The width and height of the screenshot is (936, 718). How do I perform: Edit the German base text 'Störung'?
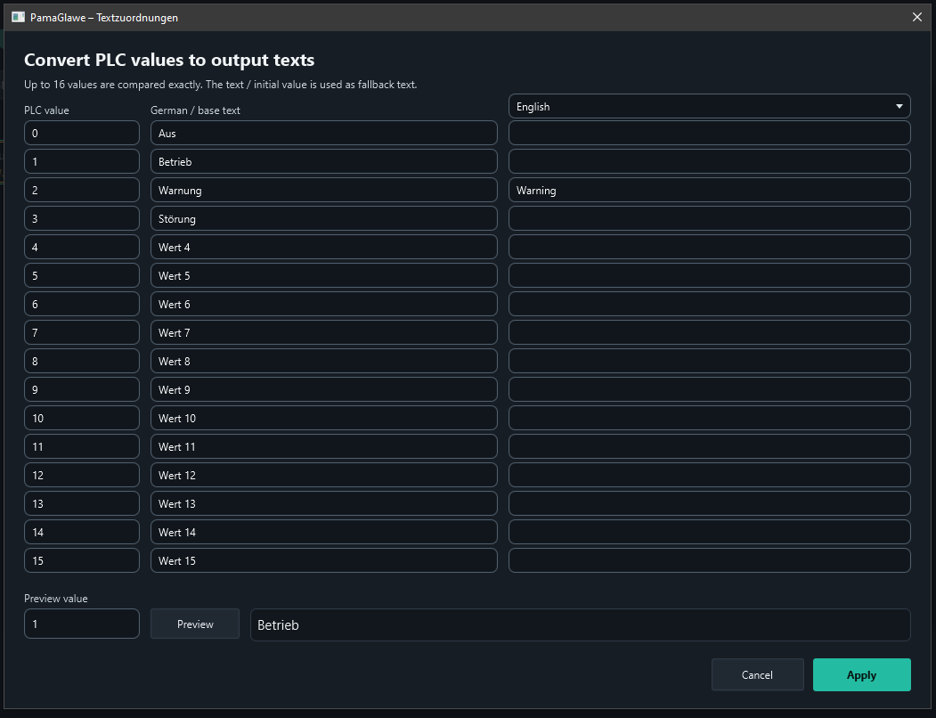pos(323,218)
